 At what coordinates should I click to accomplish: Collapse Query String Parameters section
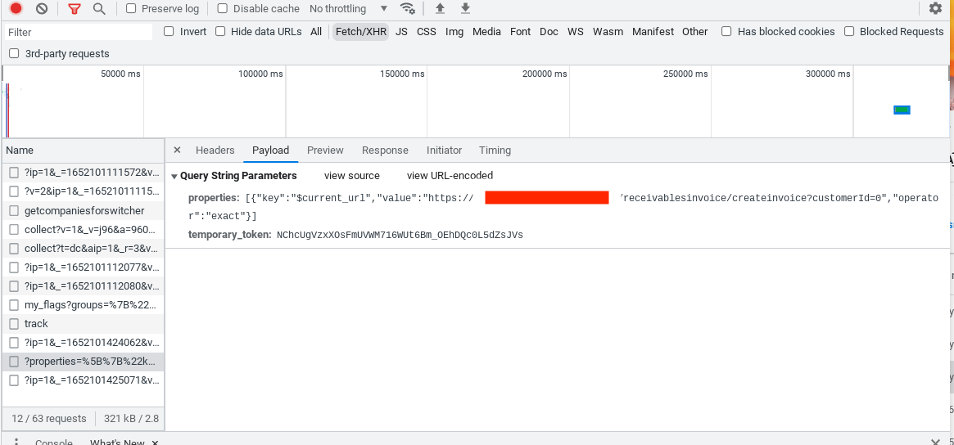(x=174, y=177)
